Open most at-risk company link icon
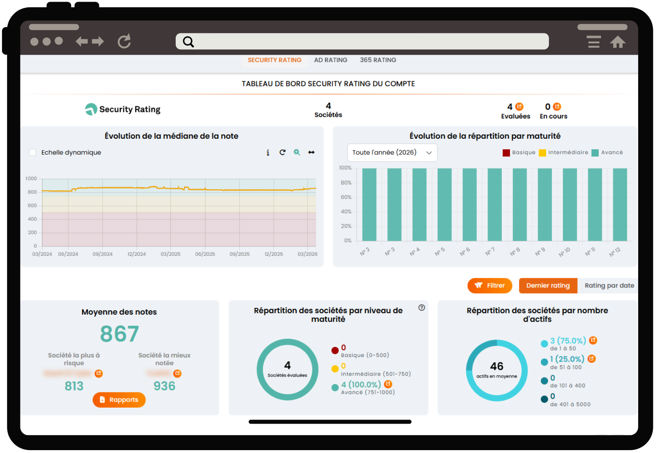This screenshot has height=453, width=657. tap(98, 373)
